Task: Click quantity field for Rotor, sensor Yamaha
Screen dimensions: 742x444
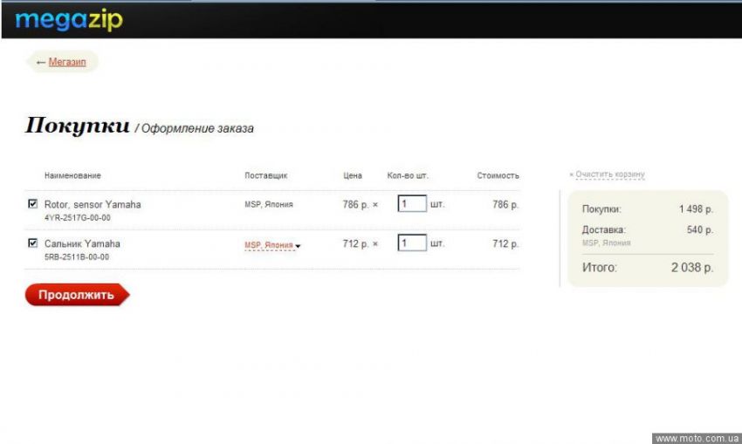Action: 412,204
